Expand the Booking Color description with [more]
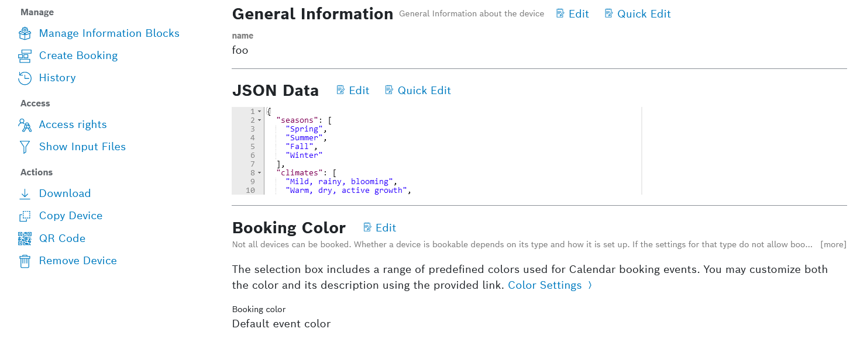Viewport: 867px width, 339px height. pos(833,244)
